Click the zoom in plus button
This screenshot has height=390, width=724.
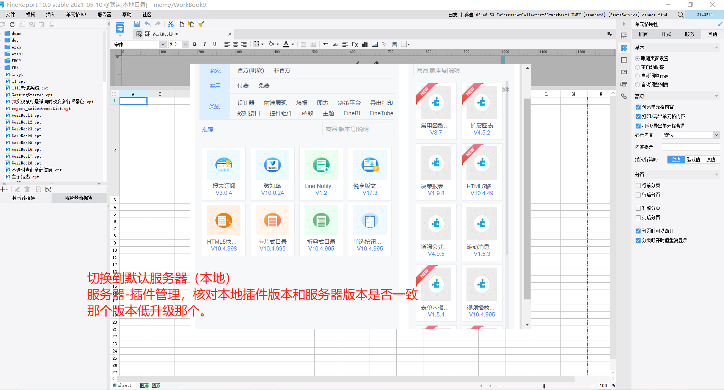click(593, 386)
